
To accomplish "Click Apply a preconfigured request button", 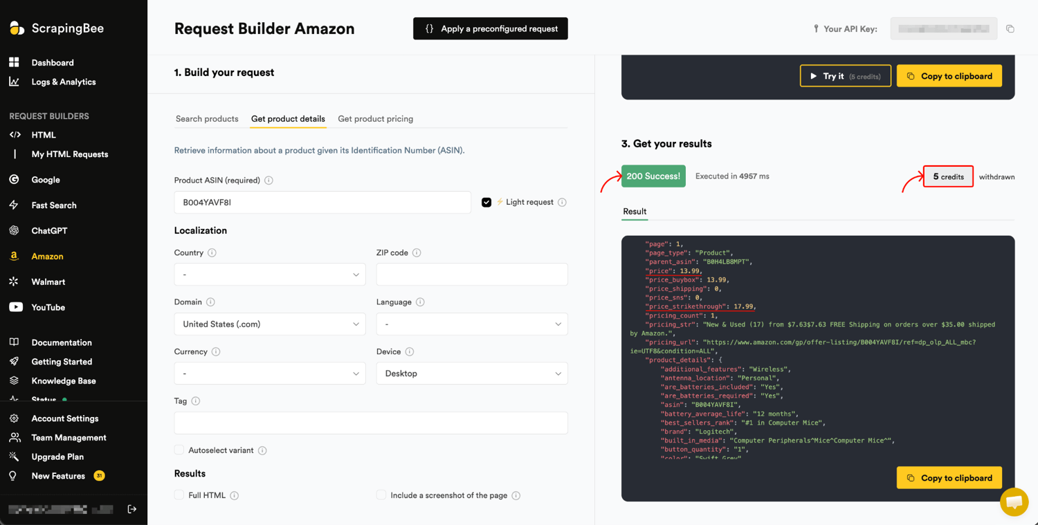I will pyautogui.click(x=491, y=28).
